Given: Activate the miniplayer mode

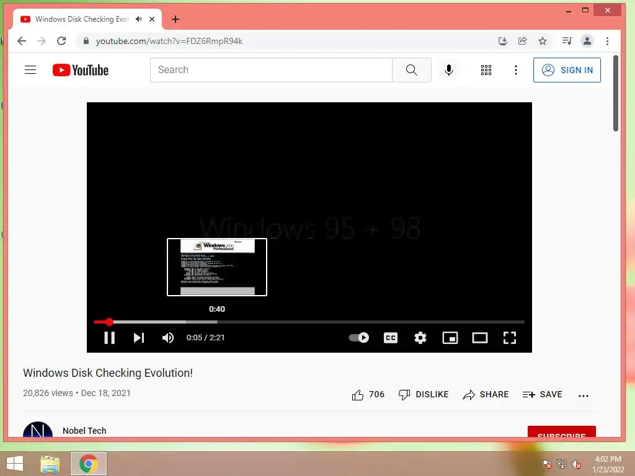Looking at the screenshot, I should [x=450, y=338].
